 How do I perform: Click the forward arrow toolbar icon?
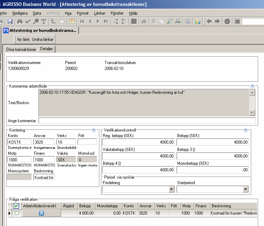[218, 21]
